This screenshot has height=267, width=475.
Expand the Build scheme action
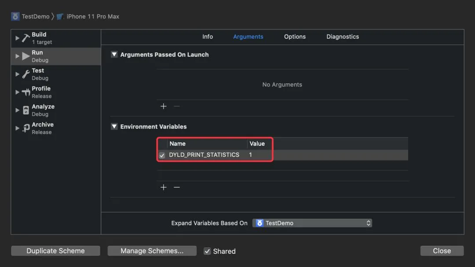17,38
